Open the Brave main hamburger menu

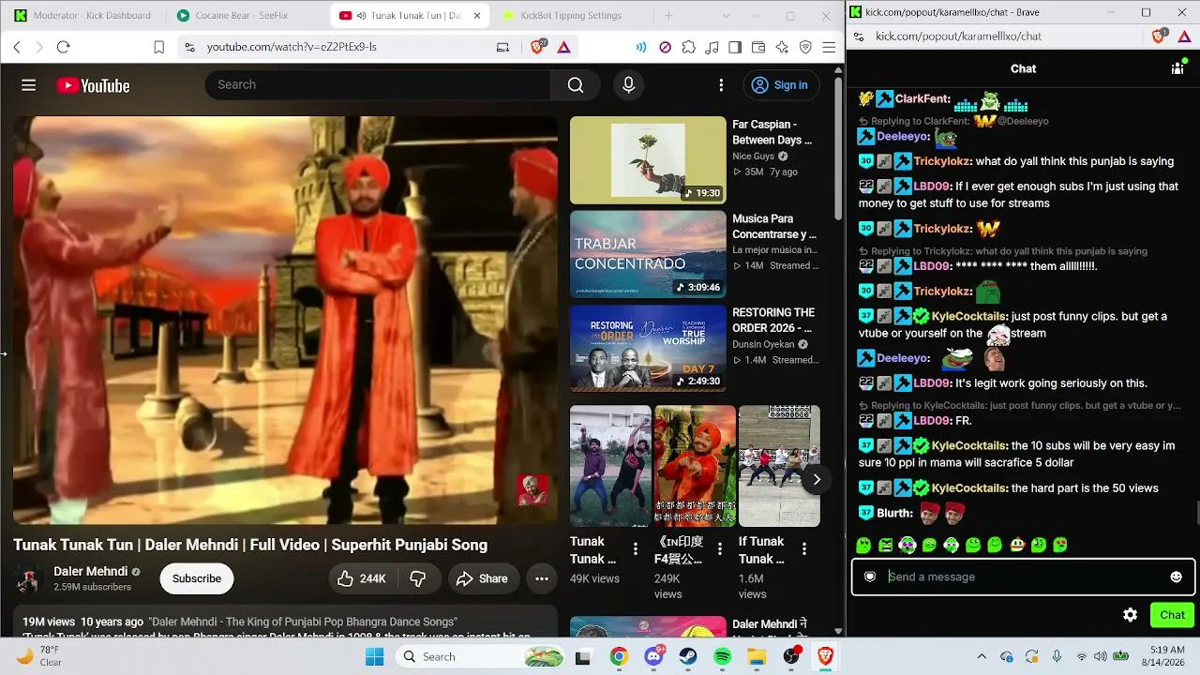[x=829, y=47]
